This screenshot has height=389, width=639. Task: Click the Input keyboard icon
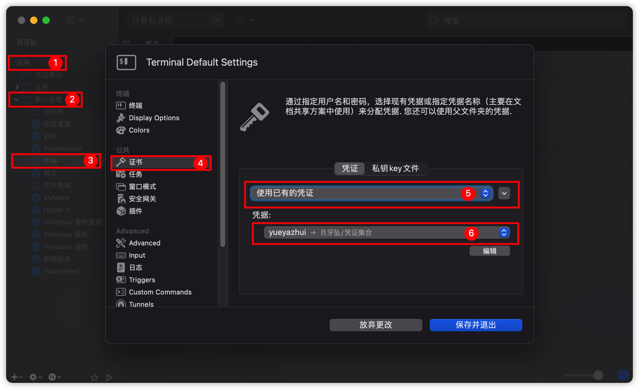coord(121,255)
